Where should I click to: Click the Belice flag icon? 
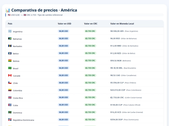click(10, 53)
